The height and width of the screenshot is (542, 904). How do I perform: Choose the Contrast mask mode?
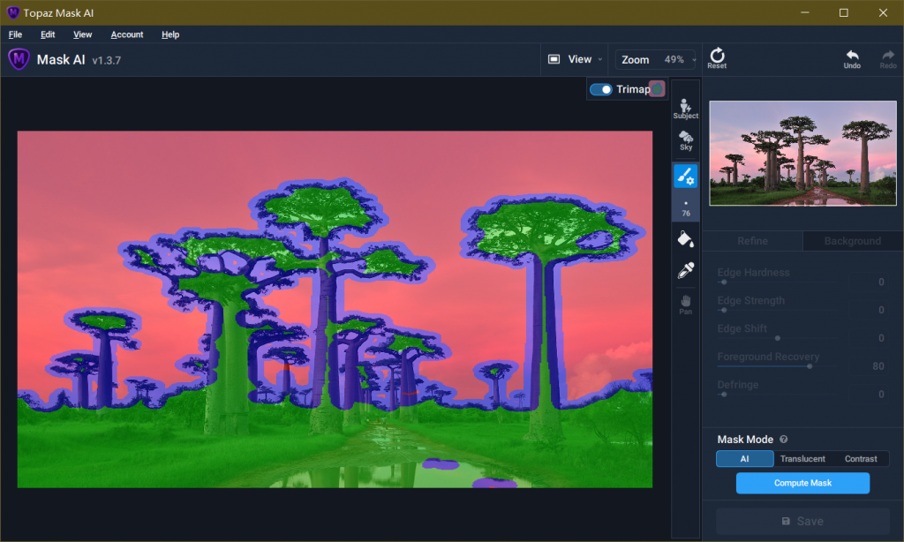pos(861,459)
